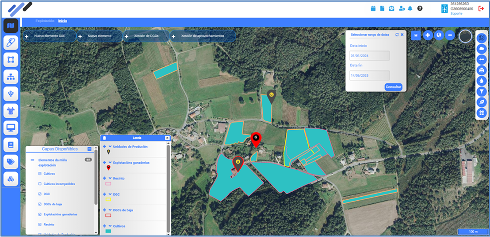Click the water drop icon
490x237 pixels.
tap(482, 81)
